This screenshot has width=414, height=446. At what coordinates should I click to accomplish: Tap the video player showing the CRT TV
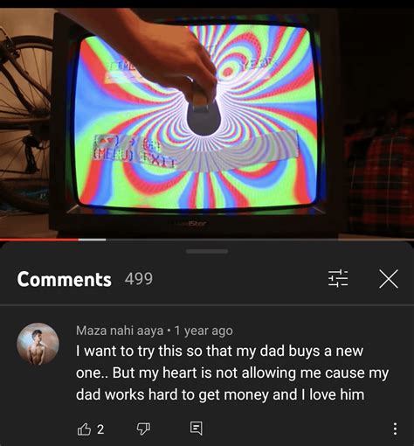tap(207, 123)
